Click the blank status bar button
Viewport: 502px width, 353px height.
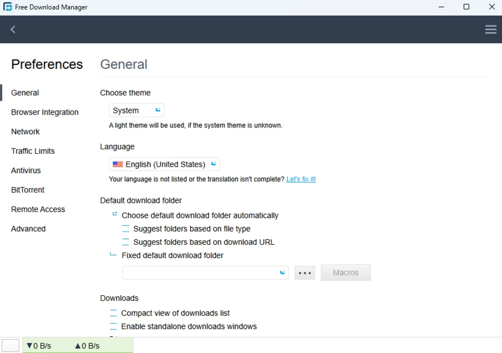click(11, 345)
